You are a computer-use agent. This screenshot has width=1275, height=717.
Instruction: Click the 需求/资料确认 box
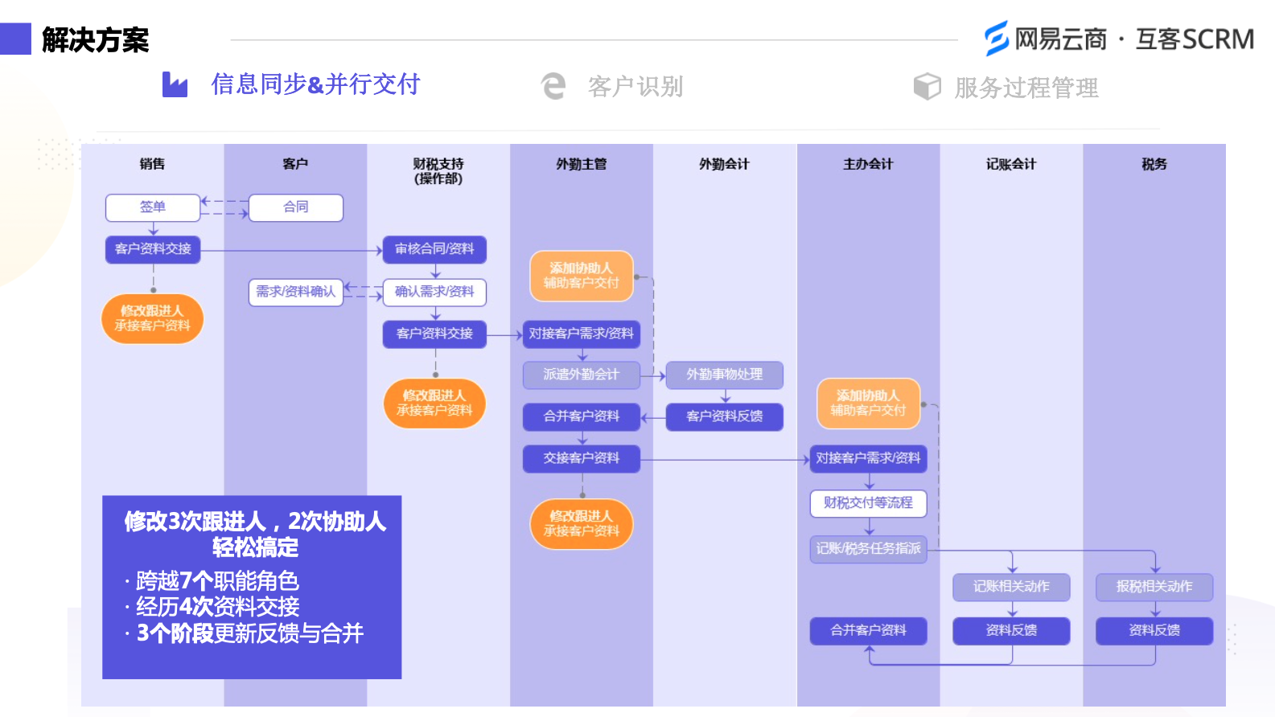[295, 292]
